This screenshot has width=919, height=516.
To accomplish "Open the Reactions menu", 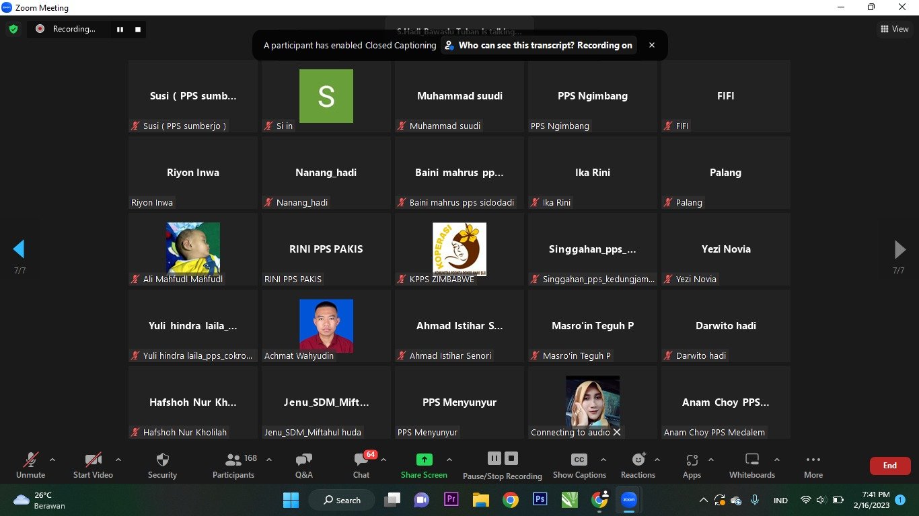I will click(638, 466).
